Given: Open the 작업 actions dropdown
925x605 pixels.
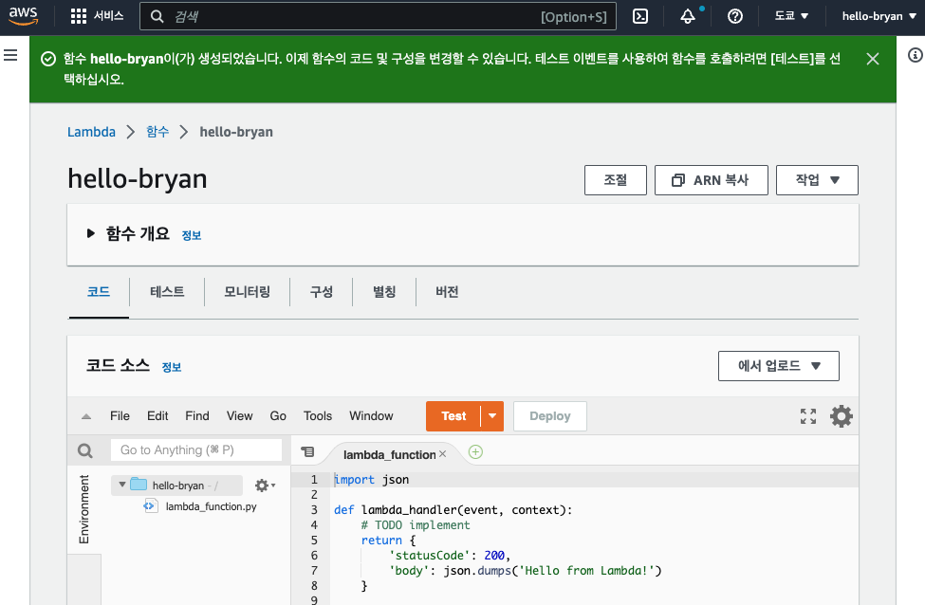Looking at the screenshot, I should tap(817, 180).
